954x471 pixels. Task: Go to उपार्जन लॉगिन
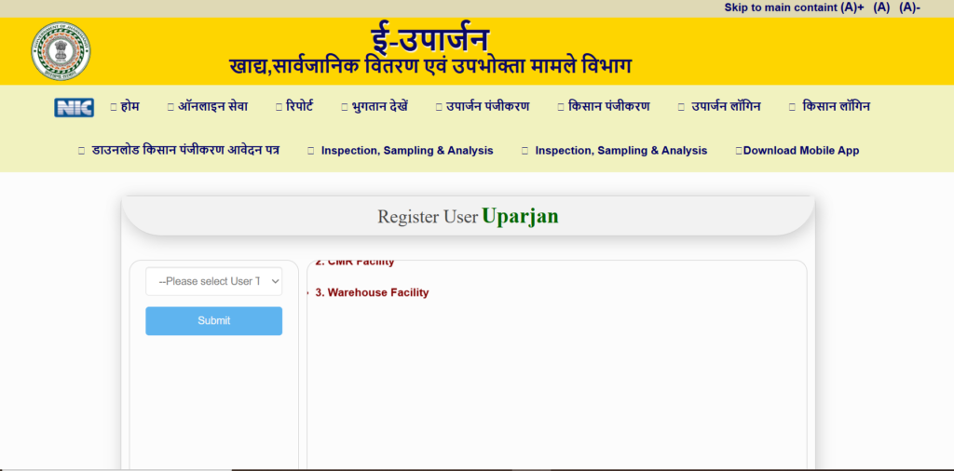pyautogui.click(x=719, y=106)
